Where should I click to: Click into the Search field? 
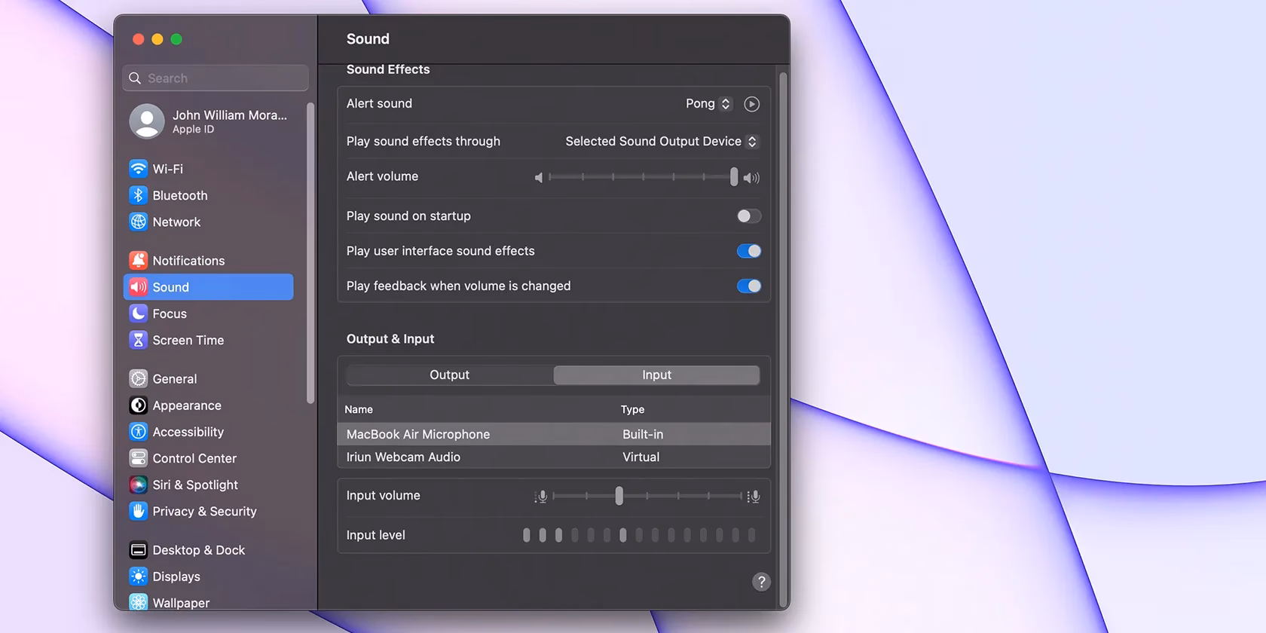(216, 78)
